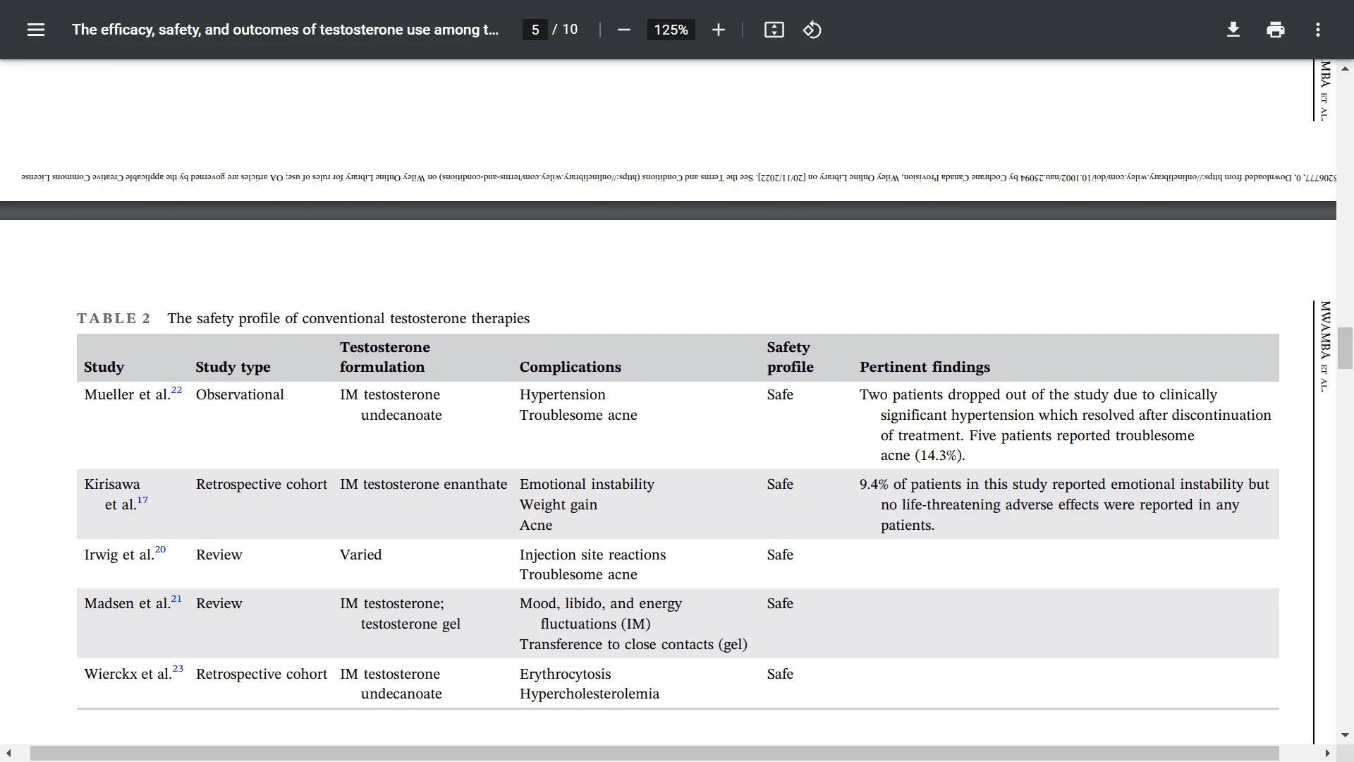Viewport: 1354px width, 762px height.
Task: Click 'Review' in the Irwig row
Action: [219, 555]
